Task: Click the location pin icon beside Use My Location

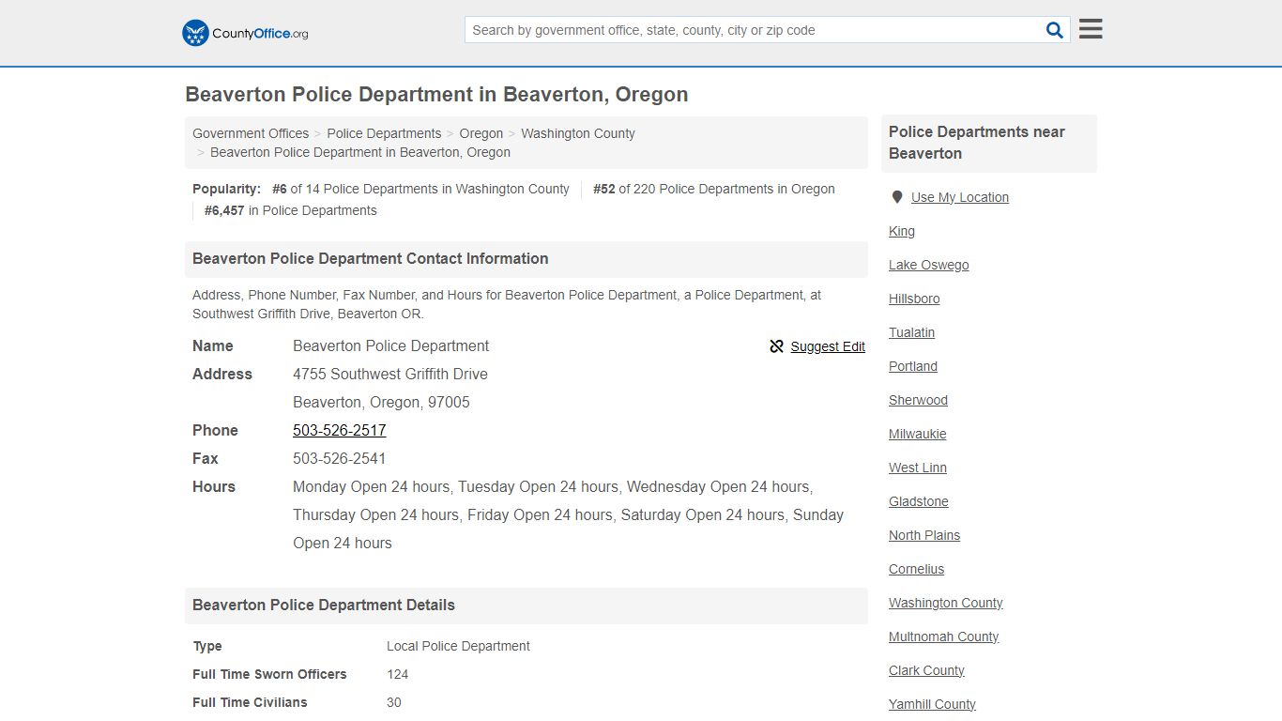Action: (x=897, y=197)
